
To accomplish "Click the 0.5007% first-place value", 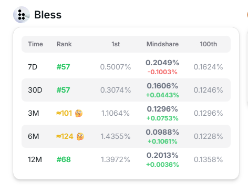I will 116,67.
